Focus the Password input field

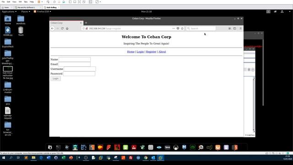pyautogui.click(x=79, y=74)
